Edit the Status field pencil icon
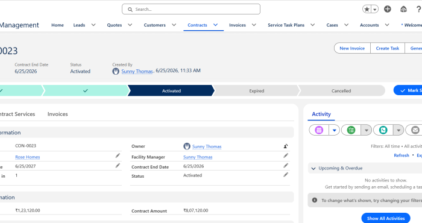The image size is (422, 223). pyautogui.click(x=286, y=175)
